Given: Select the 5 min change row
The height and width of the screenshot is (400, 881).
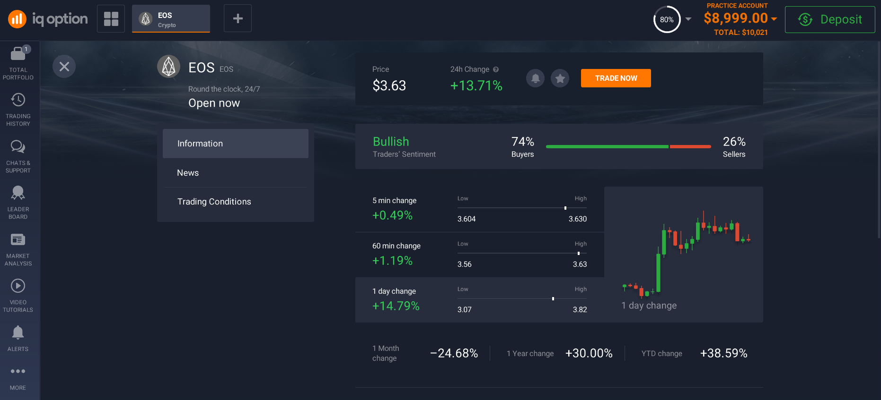Looking at the screenshot, I should [479, 209].
